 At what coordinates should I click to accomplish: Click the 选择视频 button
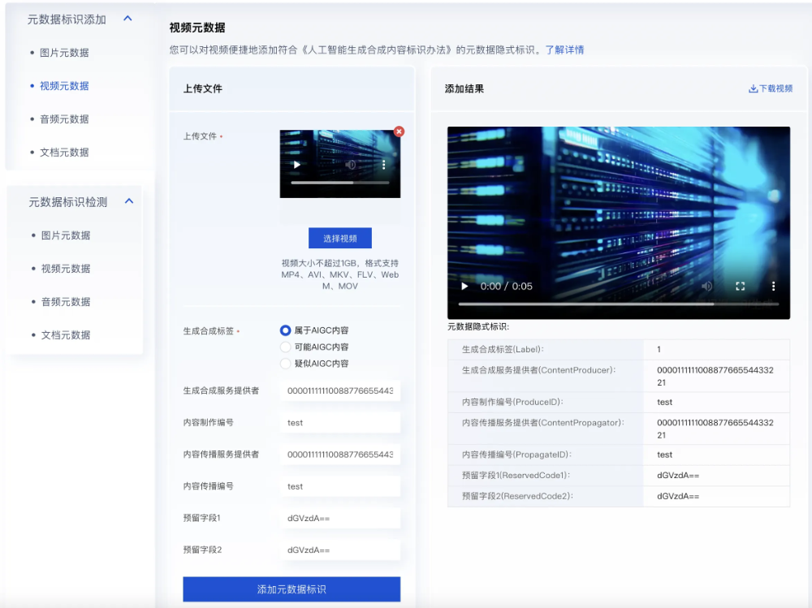coord(339,238)
